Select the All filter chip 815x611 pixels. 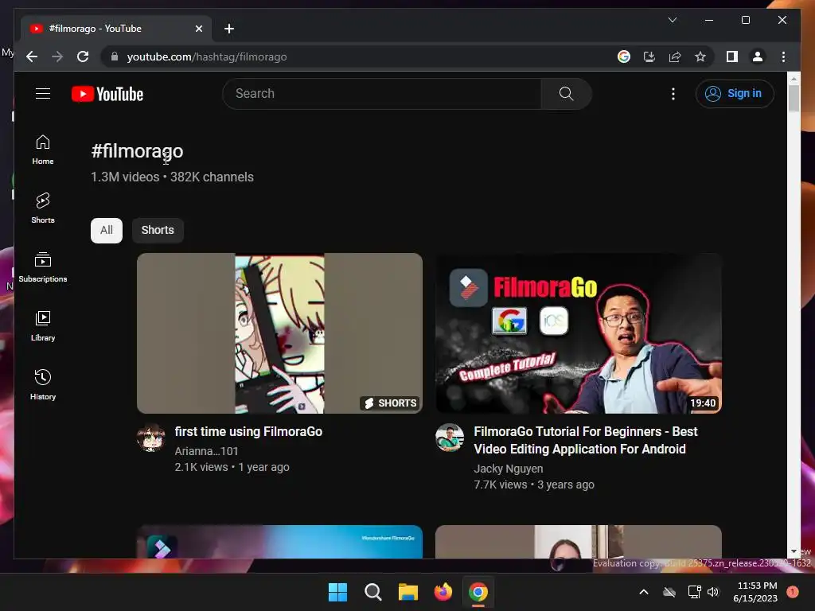point(107,230)
